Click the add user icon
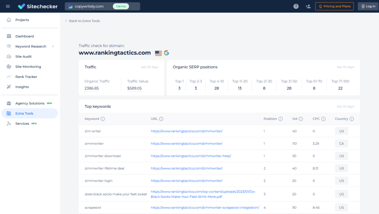This screenshot has height=214, width=379. [308, 6]
